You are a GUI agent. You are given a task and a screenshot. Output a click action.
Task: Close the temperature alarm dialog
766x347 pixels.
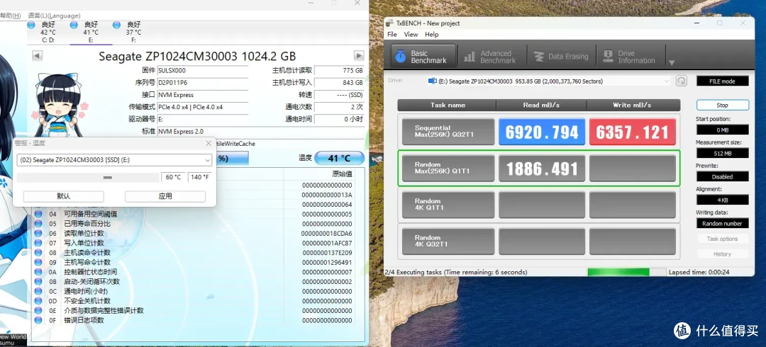pyautogui.click(x=209, y=144)
